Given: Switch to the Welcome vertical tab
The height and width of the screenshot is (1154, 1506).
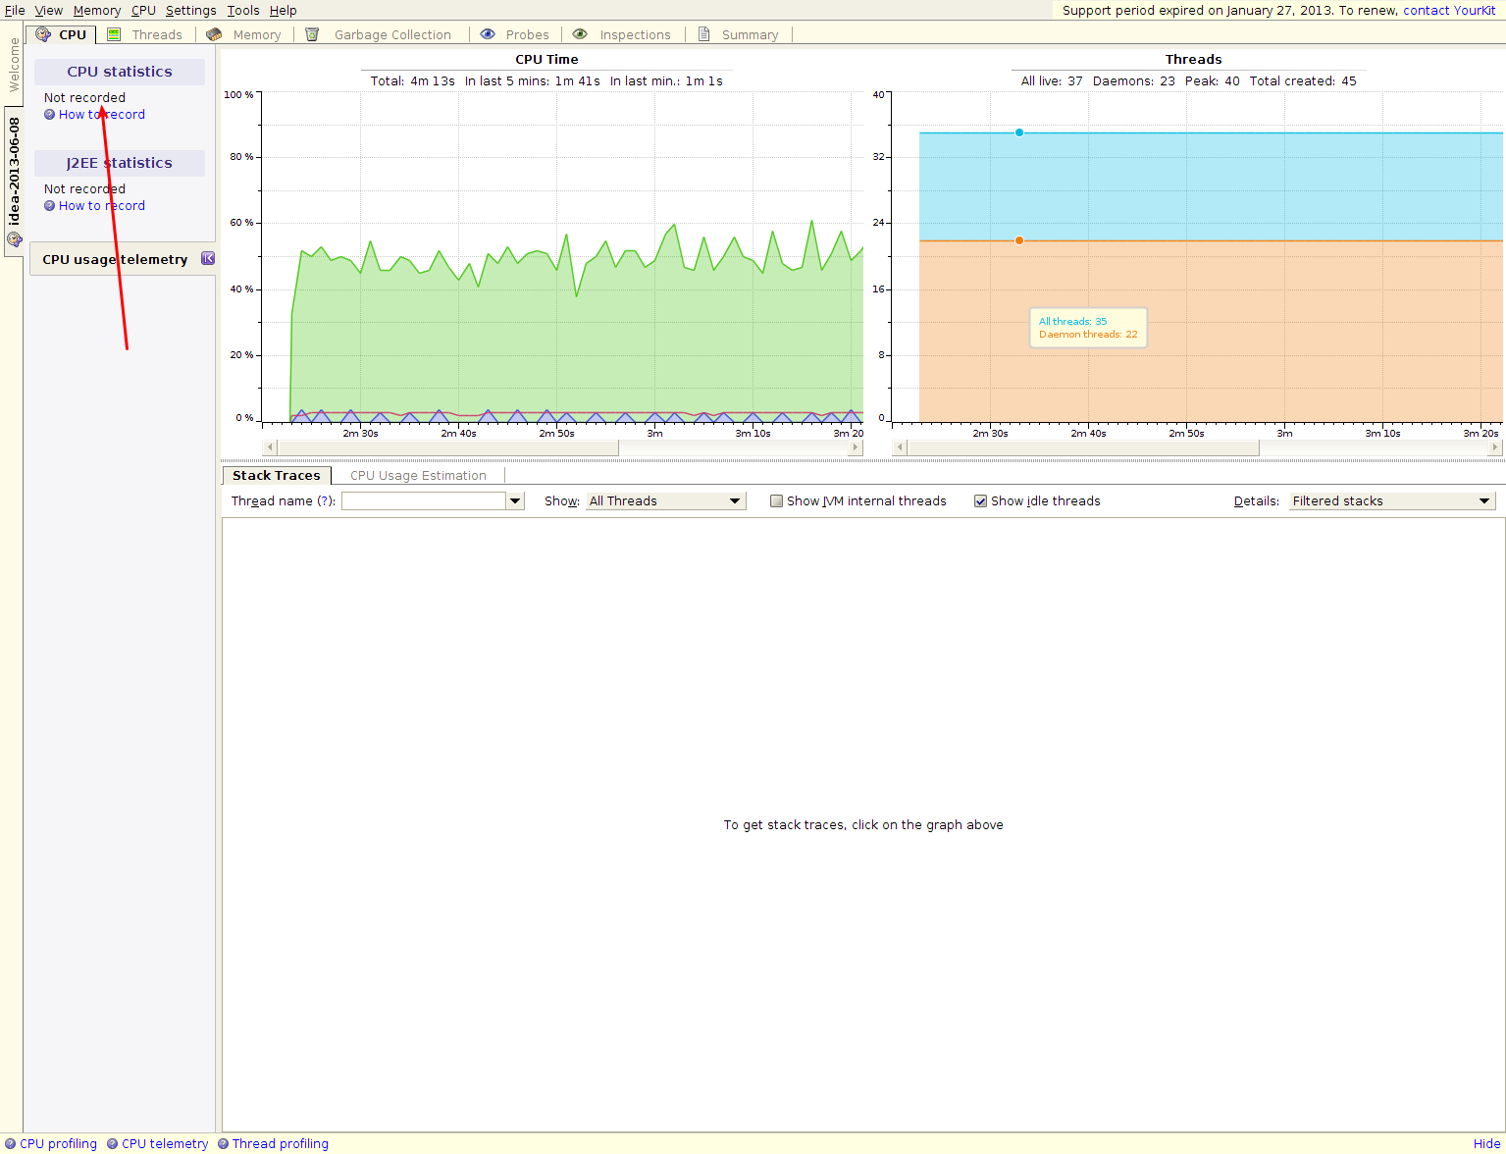Looking at the screenshot, I should 13,65.
